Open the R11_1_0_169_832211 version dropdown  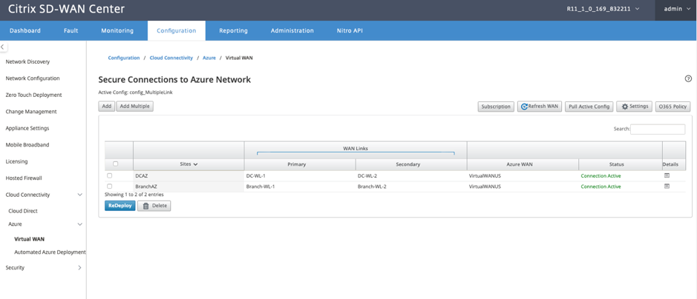[603, 8]
